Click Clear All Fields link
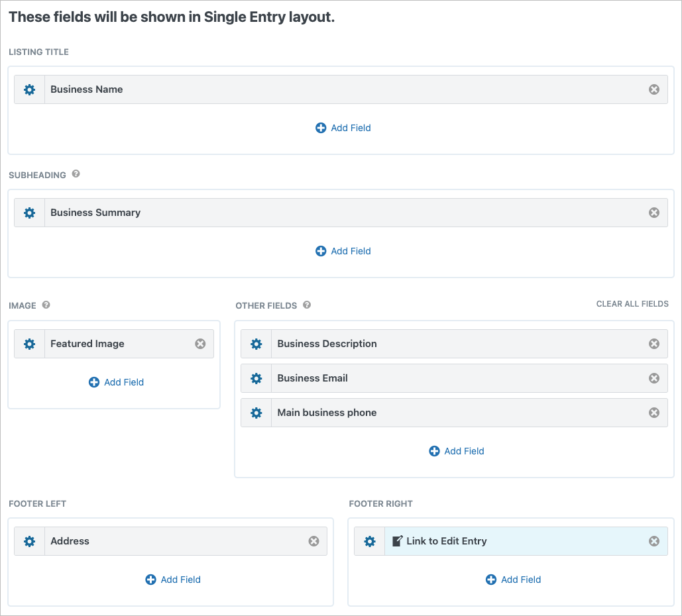The image size is (682, 616). point(632,304)
